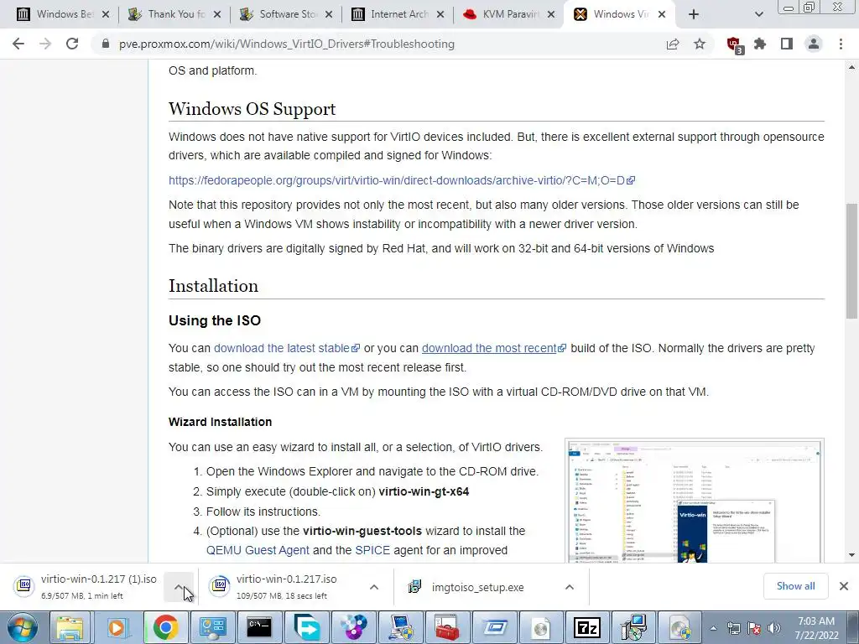This screenshot has height=644, width=859.
Task: Open the Command Prompt taskbar icon
Action: pyautogui.click(x=259, y=627)
